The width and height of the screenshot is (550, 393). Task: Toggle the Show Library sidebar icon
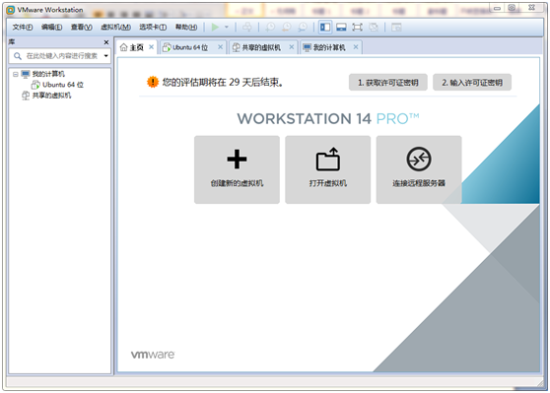[x=325, y=27]
